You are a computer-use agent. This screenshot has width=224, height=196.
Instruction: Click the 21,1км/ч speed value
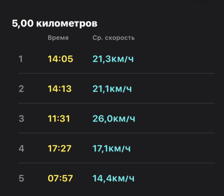coord(112,89)
